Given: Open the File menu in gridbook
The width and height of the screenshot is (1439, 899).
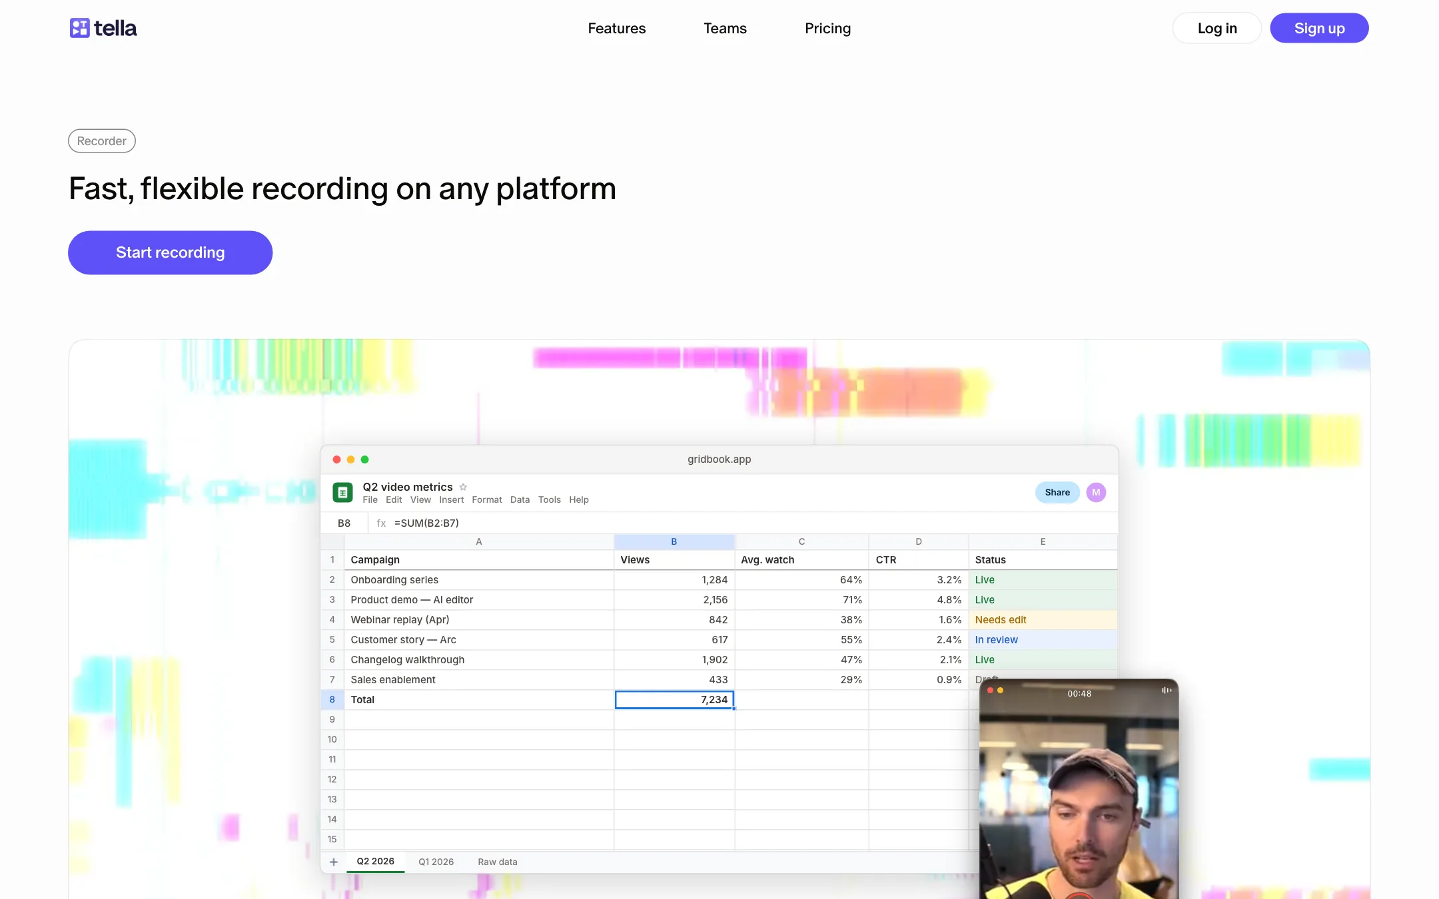Looking at the screenshot, I should coord(370,499).
